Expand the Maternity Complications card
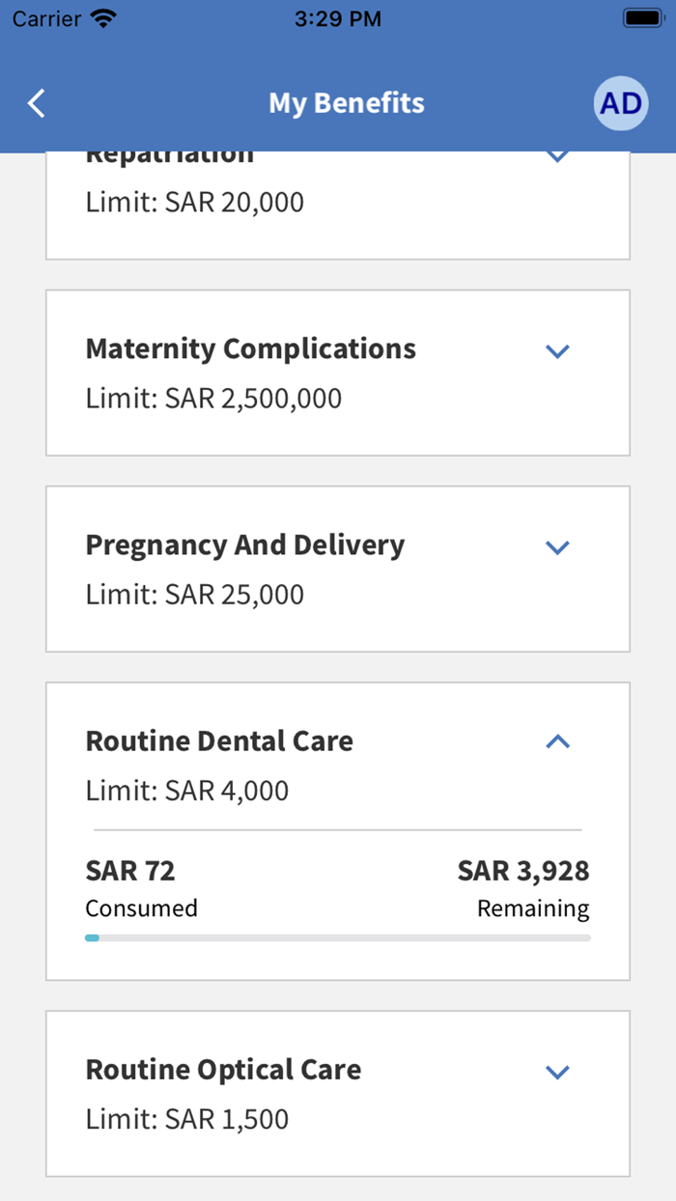 [x=557, y=351]
